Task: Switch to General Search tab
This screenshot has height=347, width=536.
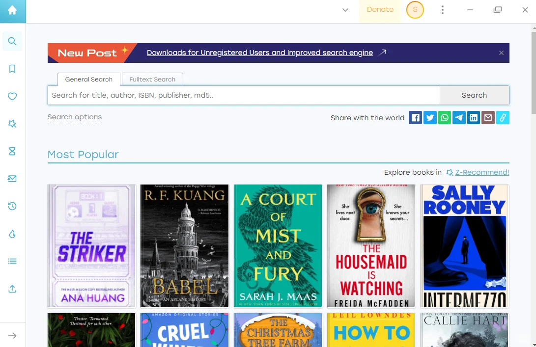Action: click(x=89, y=79)
